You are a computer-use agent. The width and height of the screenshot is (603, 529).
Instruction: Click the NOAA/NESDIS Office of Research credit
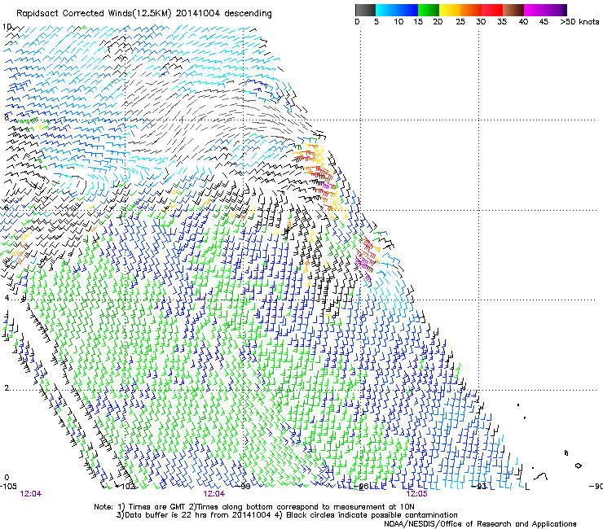pos(480,524)
